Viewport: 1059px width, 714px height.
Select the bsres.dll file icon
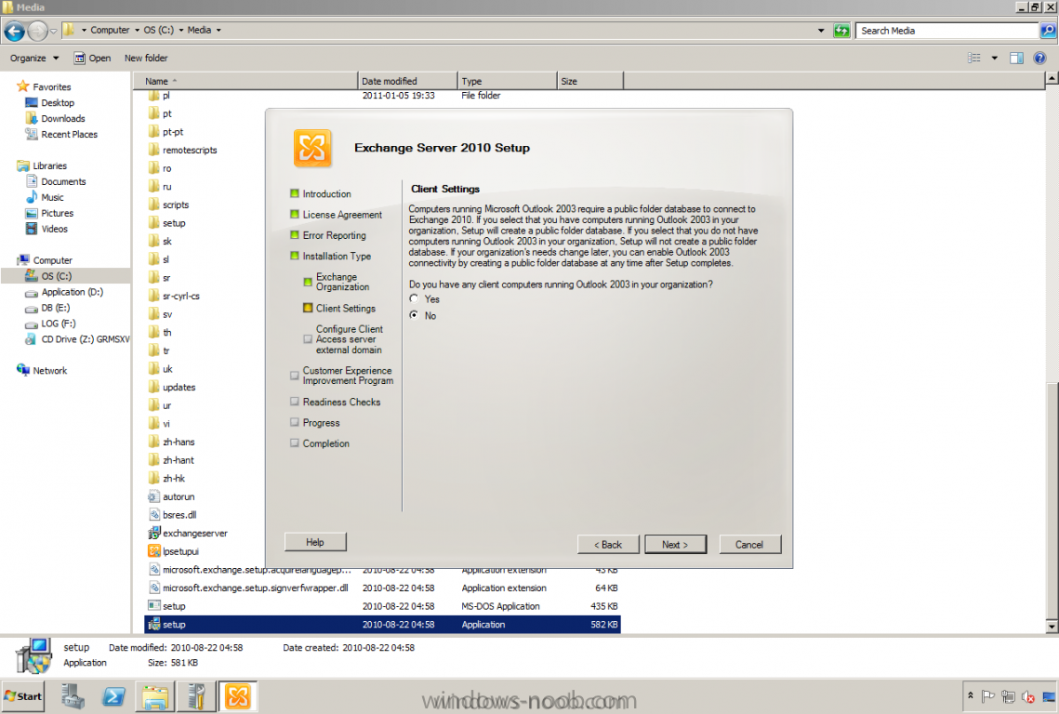pyautogui.click(x=154, y=514)
